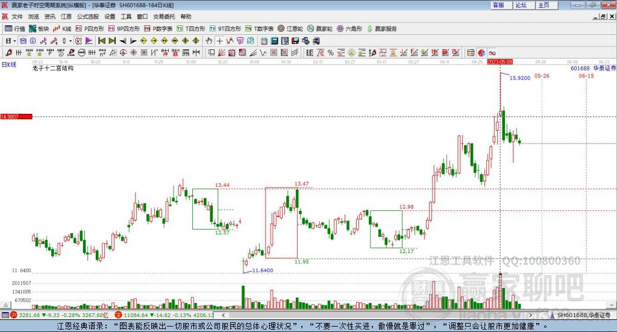Open the 行情 market quotes view
Screen dimensions: 617x332
point(14,29)
